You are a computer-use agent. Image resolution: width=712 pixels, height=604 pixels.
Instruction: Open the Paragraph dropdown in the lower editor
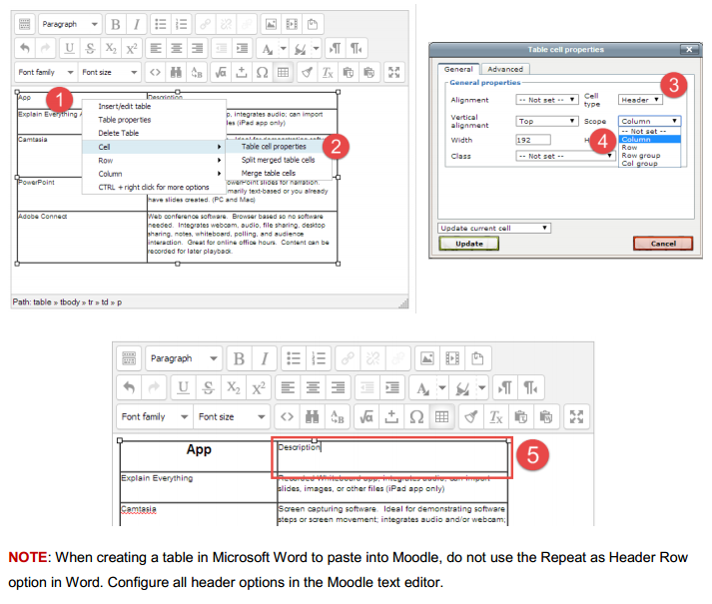coord(184,358)
